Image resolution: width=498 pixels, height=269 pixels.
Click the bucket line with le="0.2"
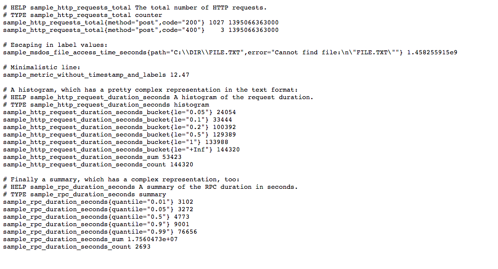pos(120,127)
